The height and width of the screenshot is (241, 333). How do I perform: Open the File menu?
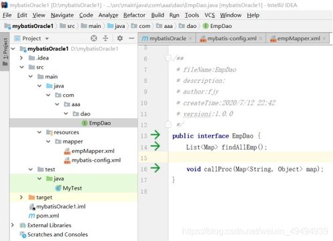pyautogui.click(x=7, y=15)
